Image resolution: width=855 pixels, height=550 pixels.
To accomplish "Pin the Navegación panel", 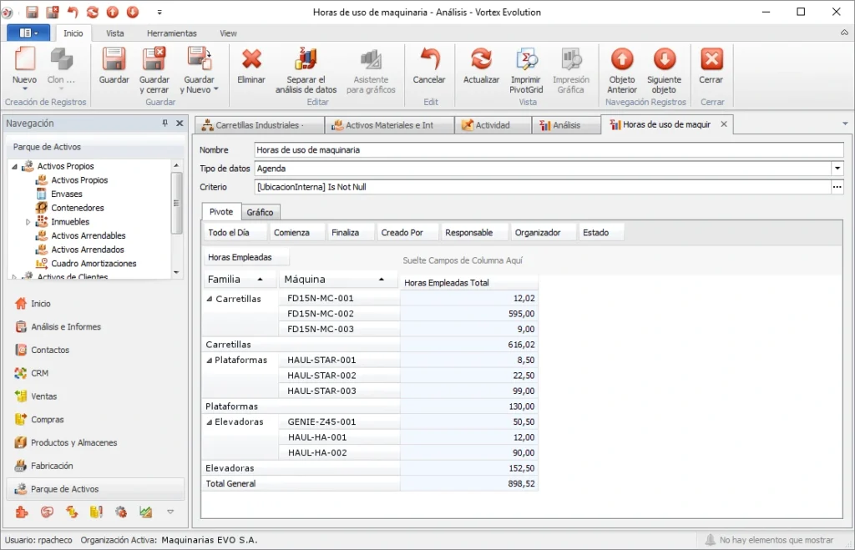I will 164,124.
